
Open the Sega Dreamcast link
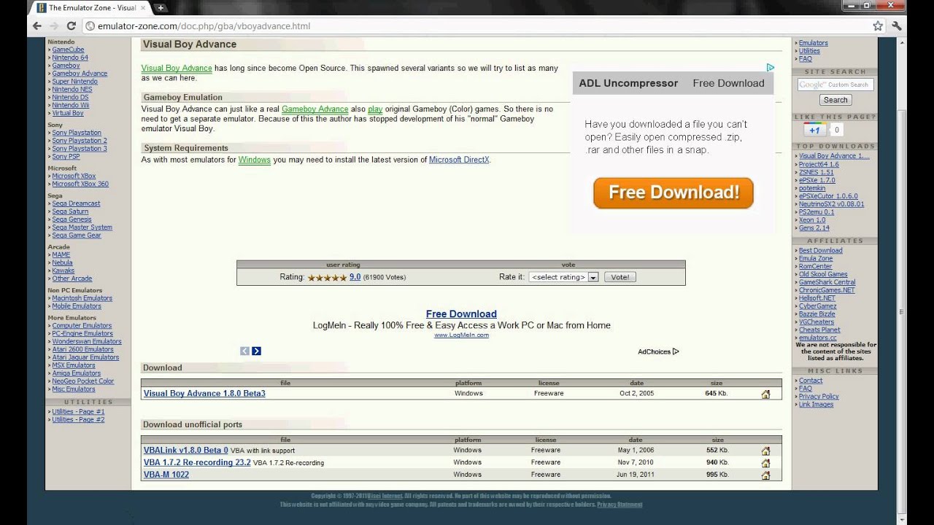click(x=76, y=204)
